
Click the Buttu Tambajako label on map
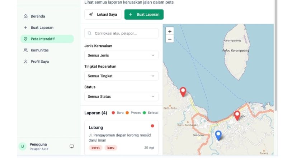tap(188, 125)
